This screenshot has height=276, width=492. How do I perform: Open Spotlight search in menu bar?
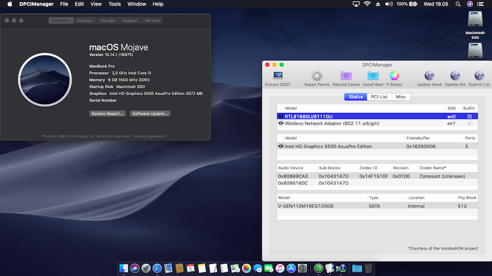pos(458,4)
